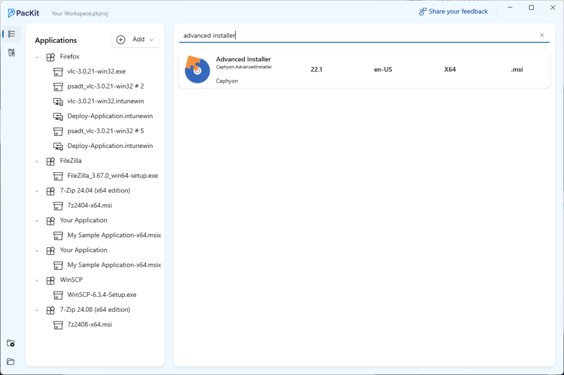Click the Advanced Installer app icon
Viewport: 564px width, 375px height.
tap(197, 70)
